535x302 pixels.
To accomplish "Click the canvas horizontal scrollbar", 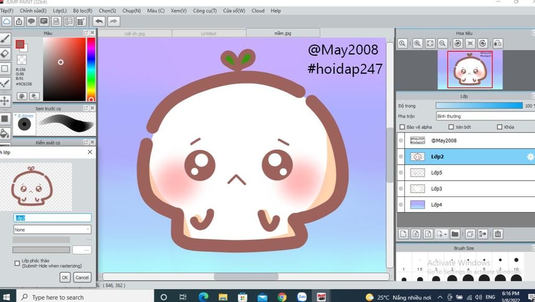I will coord(246,276).
